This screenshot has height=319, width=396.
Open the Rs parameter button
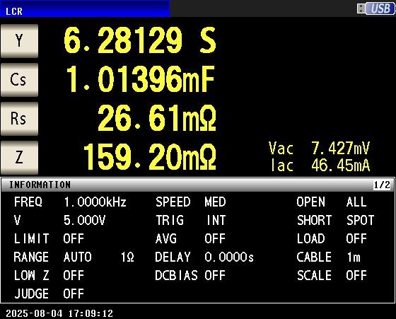(x=20, y=119)
